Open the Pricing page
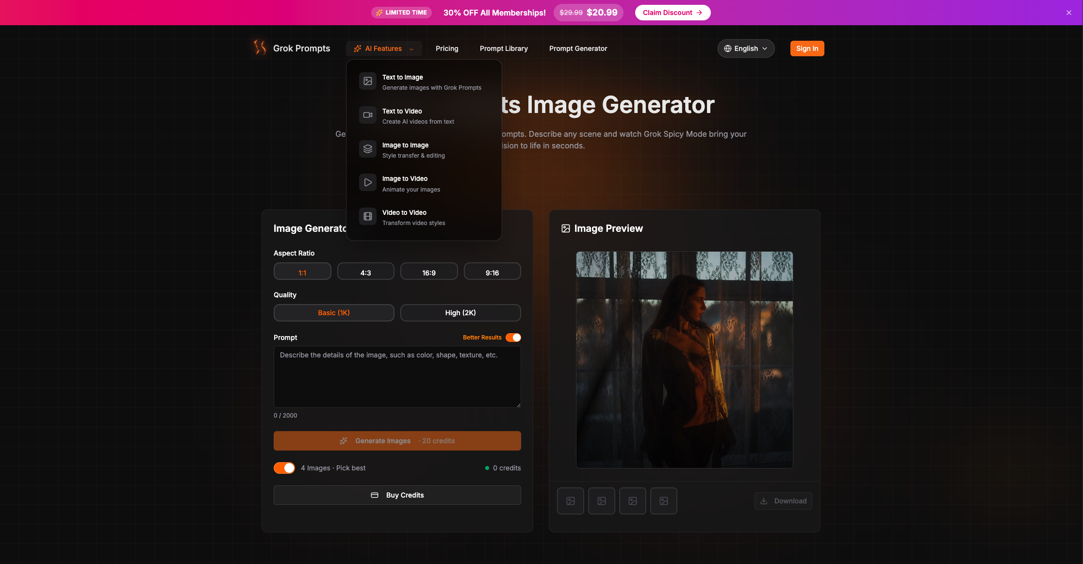This screenshot has width=1083, height=564. [x=447, y=48]
